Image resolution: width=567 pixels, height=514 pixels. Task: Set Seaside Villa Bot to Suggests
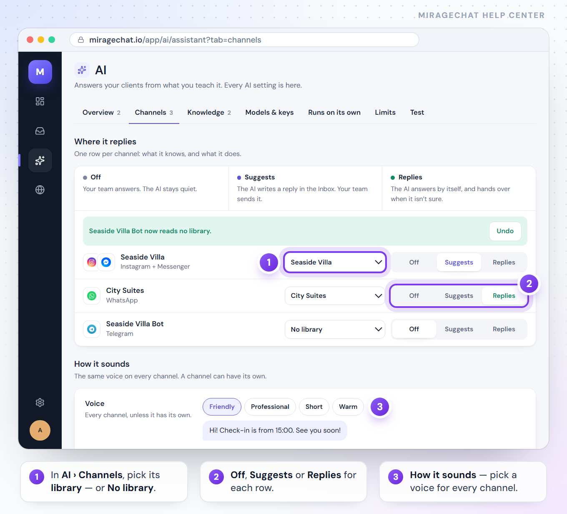(459, 329)
